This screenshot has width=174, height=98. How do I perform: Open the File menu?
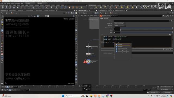2,3
